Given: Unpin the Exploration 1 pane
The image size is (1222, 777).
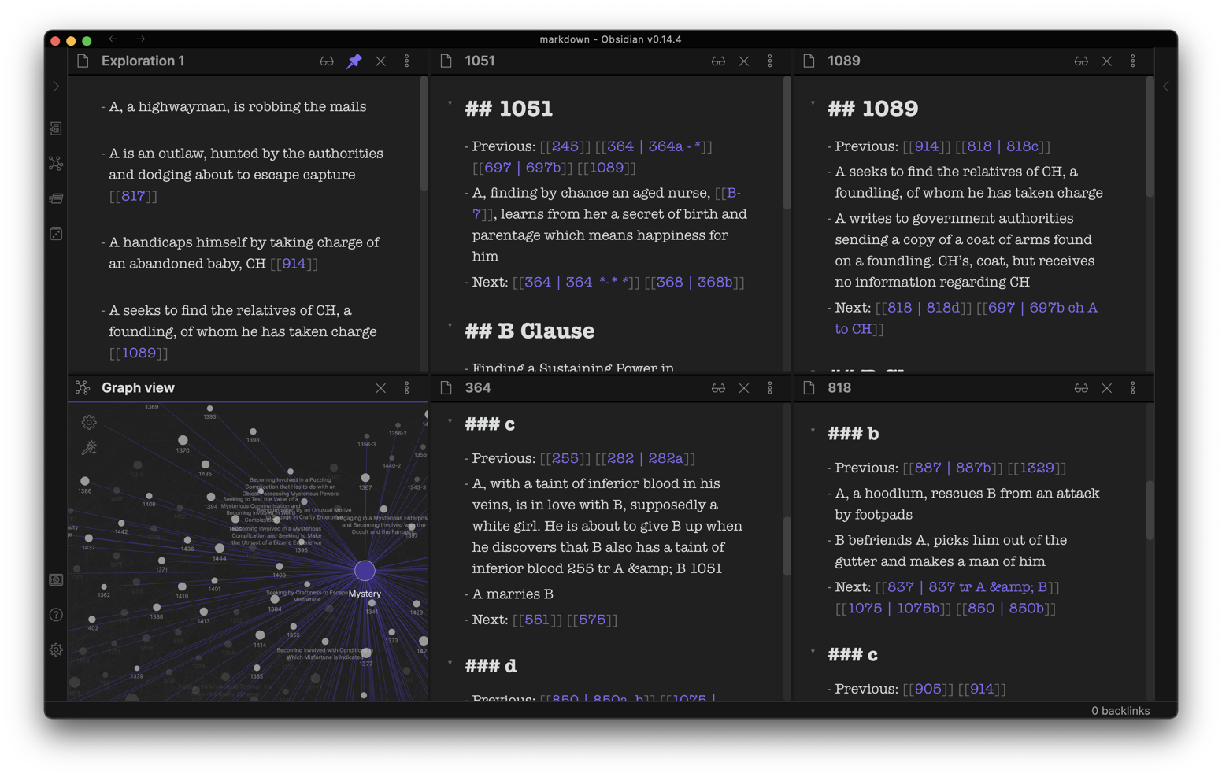Looking at the screenshot, I should tap(354, 61).
